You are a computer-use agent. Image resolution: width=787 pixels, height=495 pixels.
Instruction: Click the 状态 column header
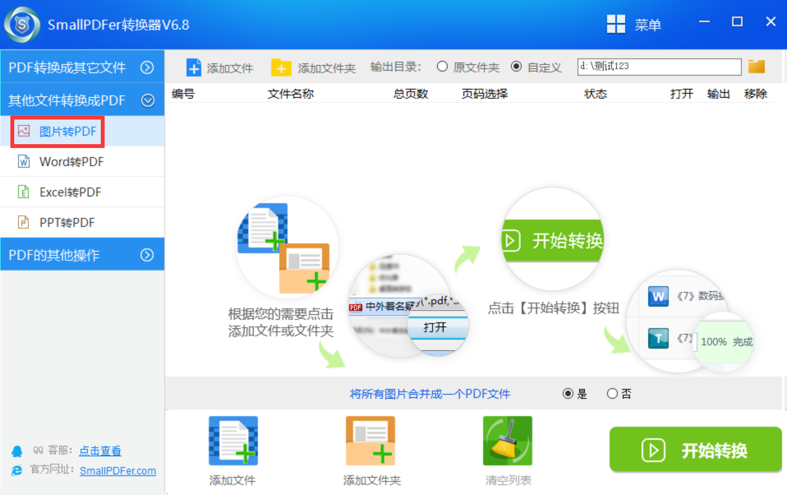[x=596, y=94]
